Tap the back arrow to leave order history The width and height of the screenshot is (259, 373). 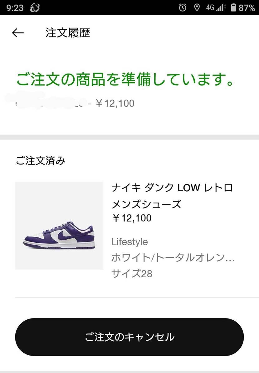point(17,32)
